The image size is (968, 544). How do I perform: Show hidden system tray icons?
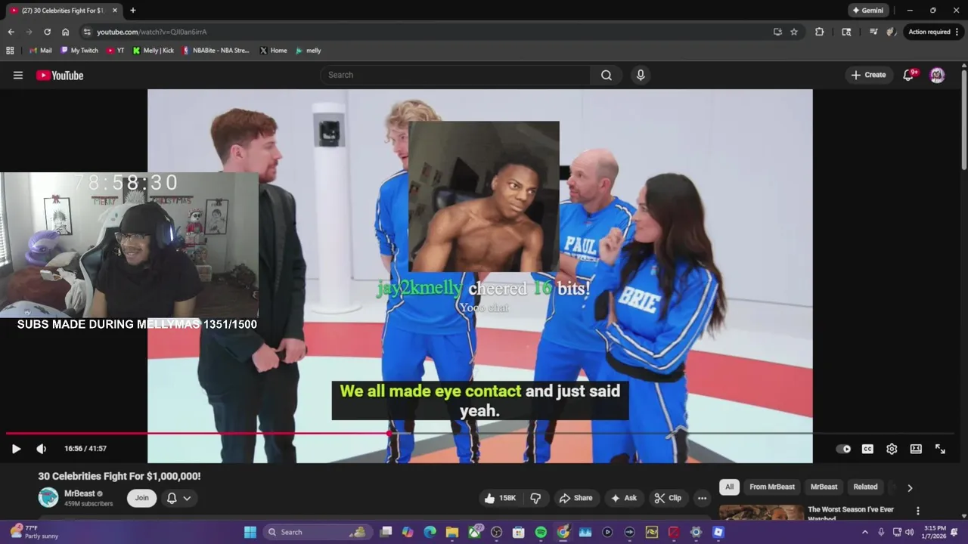pyautogui.click(x=865, y=532)
